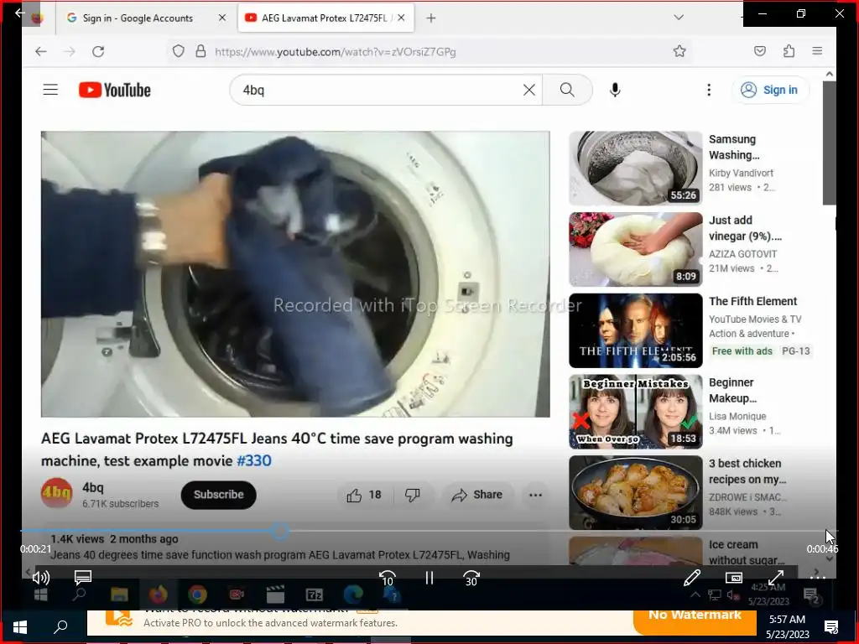
Task: Switch to the Sign in - Google Accounts tab
Action: click(x=137, y=18)
